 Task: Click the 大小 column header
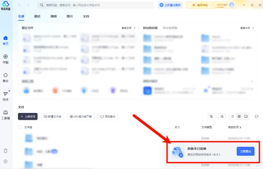pos(177,127)
